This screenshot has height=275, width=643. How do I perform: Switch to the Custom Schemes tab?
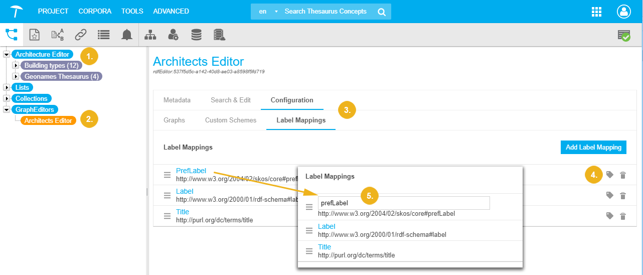pos(230,120)
